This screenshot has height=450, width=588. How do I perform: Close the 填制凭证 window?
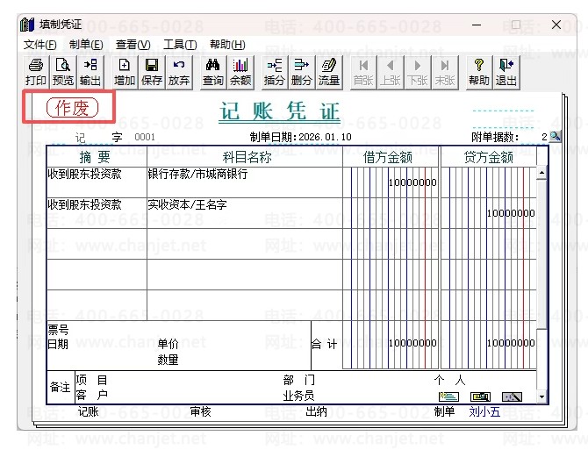click(x=556, y=25)
